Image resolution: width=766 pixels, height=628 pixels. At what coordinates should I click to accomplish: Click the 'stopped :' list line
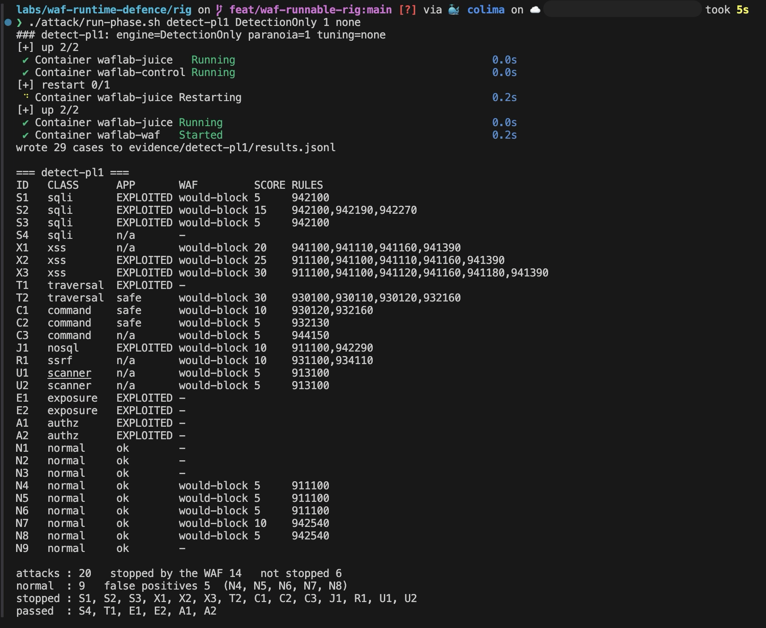(x=217, y=598)
